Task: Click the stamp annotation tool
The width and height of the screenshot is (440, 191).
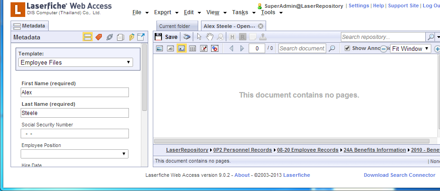Action: pos(263,37)
